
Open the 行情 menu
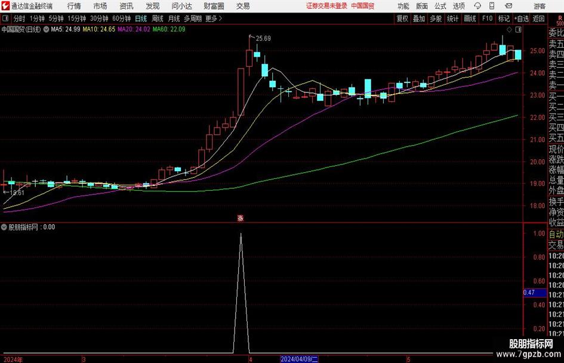tap(74, 6)
